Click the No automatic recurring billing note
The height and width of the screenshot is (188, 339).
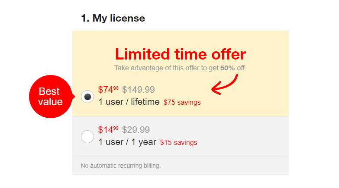(x=121, y=166)
